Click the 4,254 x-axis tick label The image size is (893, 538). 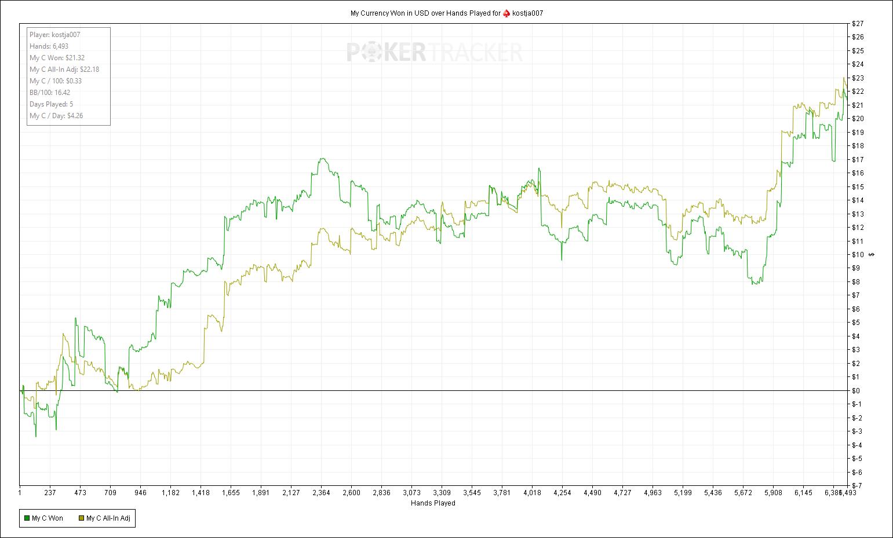(562, 493)
